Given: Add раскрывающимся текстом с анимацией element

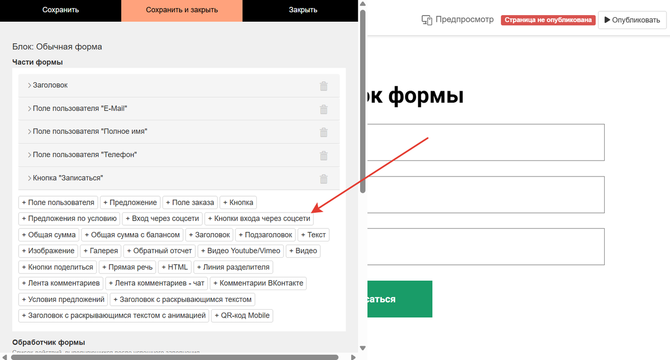Looking at the screenshot, I should pyautogui.click(x=114, y=316).
